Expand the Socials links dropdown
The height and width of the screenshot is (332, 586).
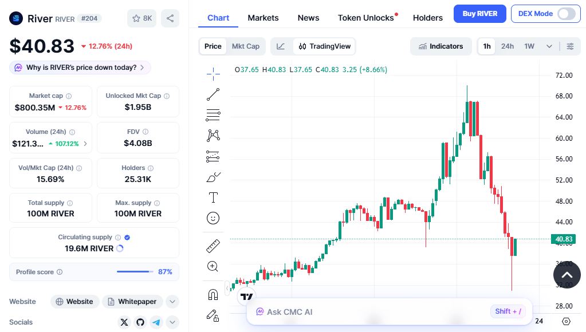tap(172, 322)
